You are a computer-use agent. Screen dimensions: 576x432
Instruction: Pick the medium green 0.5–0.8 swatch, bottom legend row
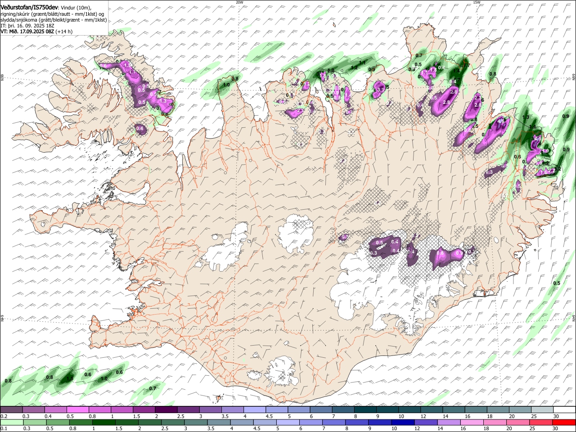(x=58, y=423)
